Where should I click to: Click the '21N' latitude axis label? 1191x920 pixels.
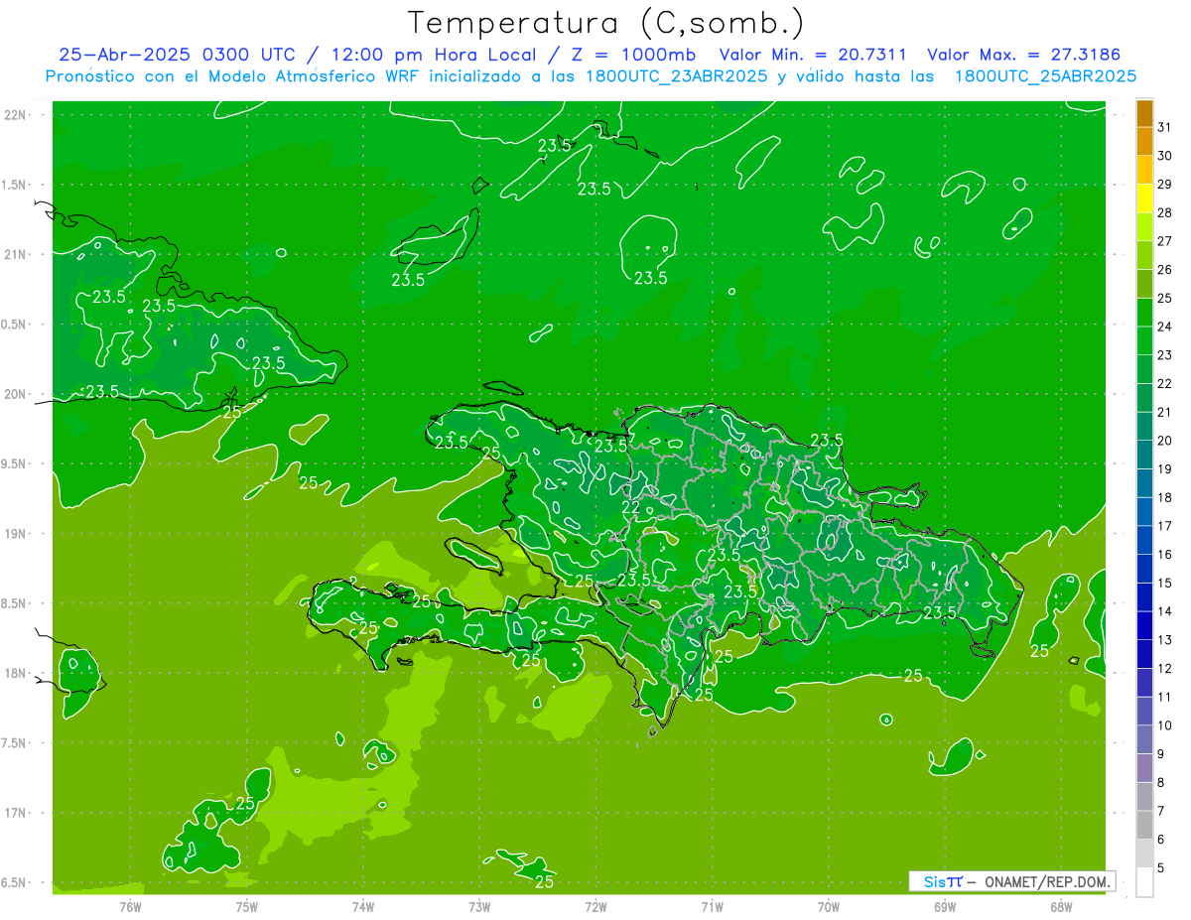point(14,255)
